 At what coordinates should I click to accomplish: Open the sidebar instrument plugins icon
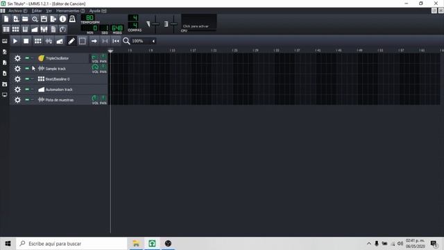click(x=5, y=41)
